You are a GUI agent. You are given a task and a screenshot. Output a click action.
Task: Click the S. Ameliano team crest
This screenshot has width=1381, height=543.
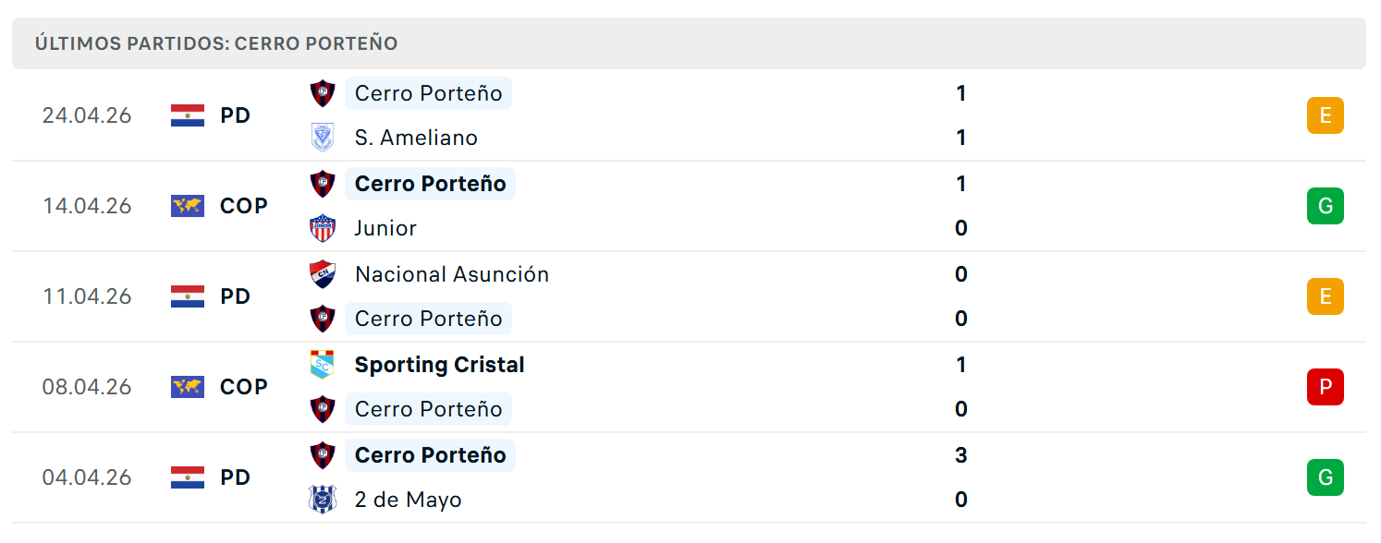(x=322, y=138)
